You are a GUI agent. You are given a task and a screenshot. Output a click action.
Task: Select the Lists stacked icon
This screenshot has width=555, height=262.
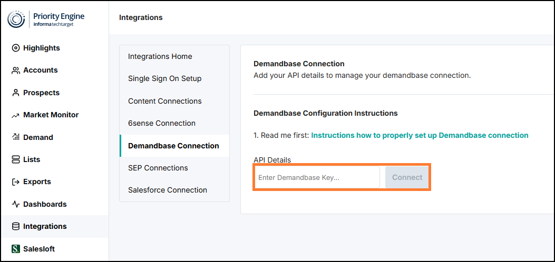(16, 159)
